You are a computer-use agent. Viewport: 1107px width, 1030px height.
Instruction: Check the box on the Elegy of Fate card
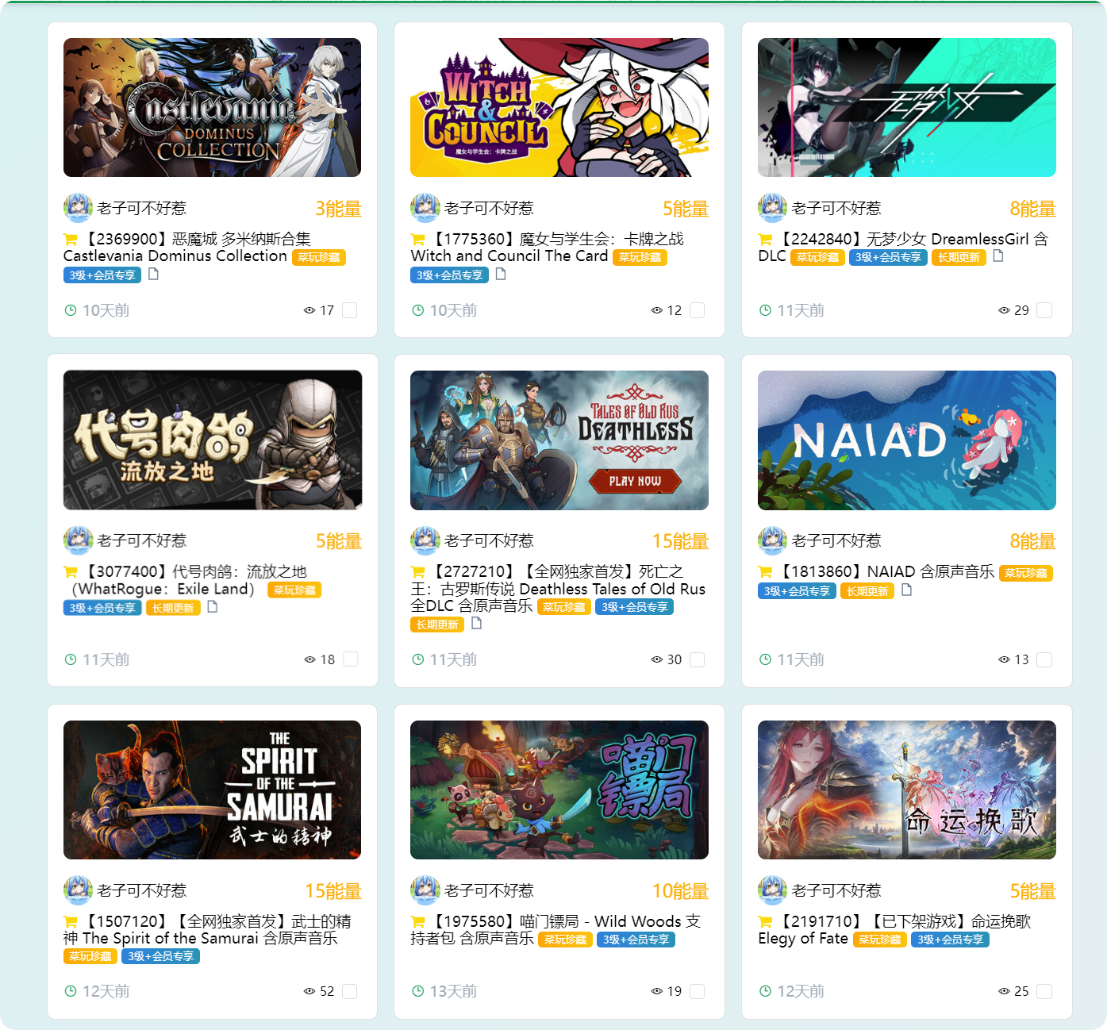click(x=1044, y=991)
